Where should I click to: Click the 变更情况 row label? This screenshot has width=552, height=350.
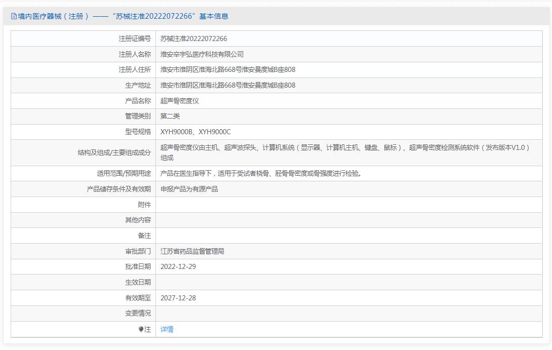138,313
